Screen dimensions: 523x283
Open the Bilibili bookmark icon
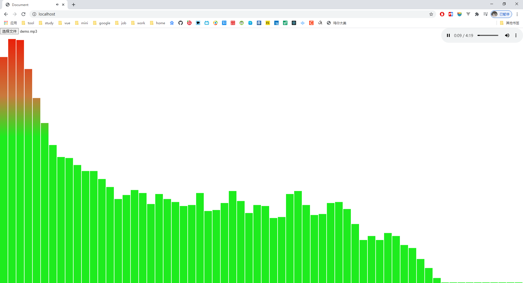click(x=207, y=23)
